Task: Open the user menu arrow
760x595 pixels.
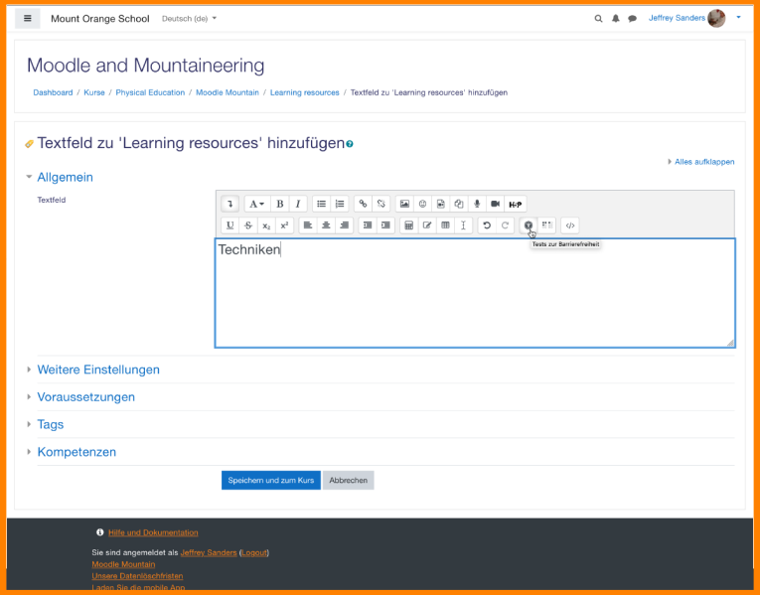Action: tap(739, 18)
